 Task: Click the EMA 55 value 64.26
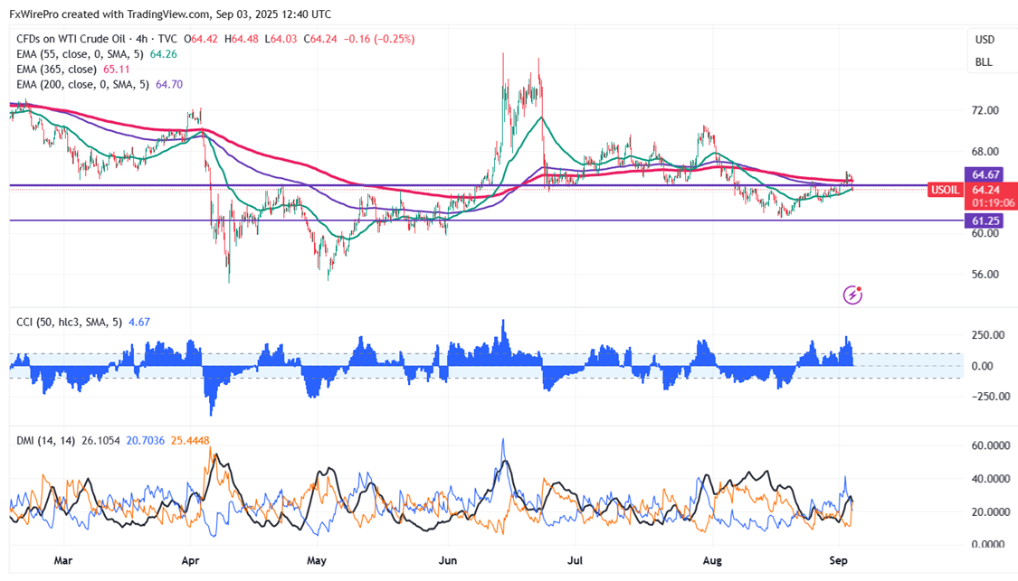tap(164, 54)
